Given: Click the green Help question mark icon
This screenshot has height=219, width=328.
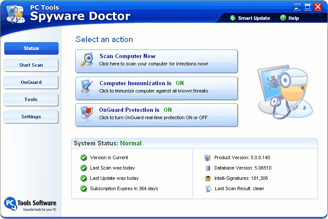Looking at the screenshot, I should click(283, 18).
